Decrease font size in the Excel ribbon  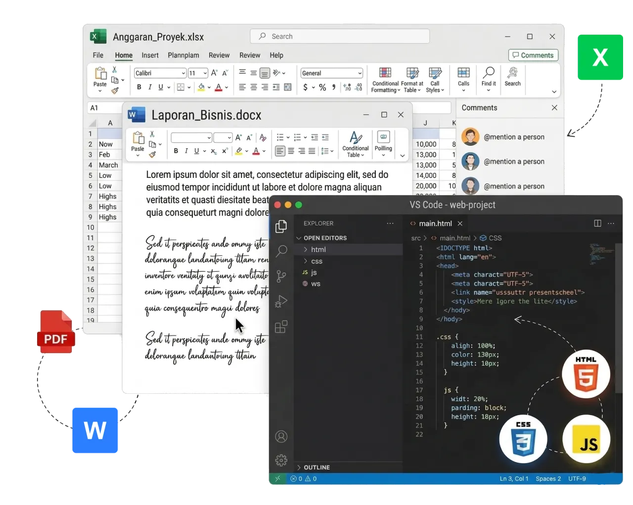click(225, 73)
